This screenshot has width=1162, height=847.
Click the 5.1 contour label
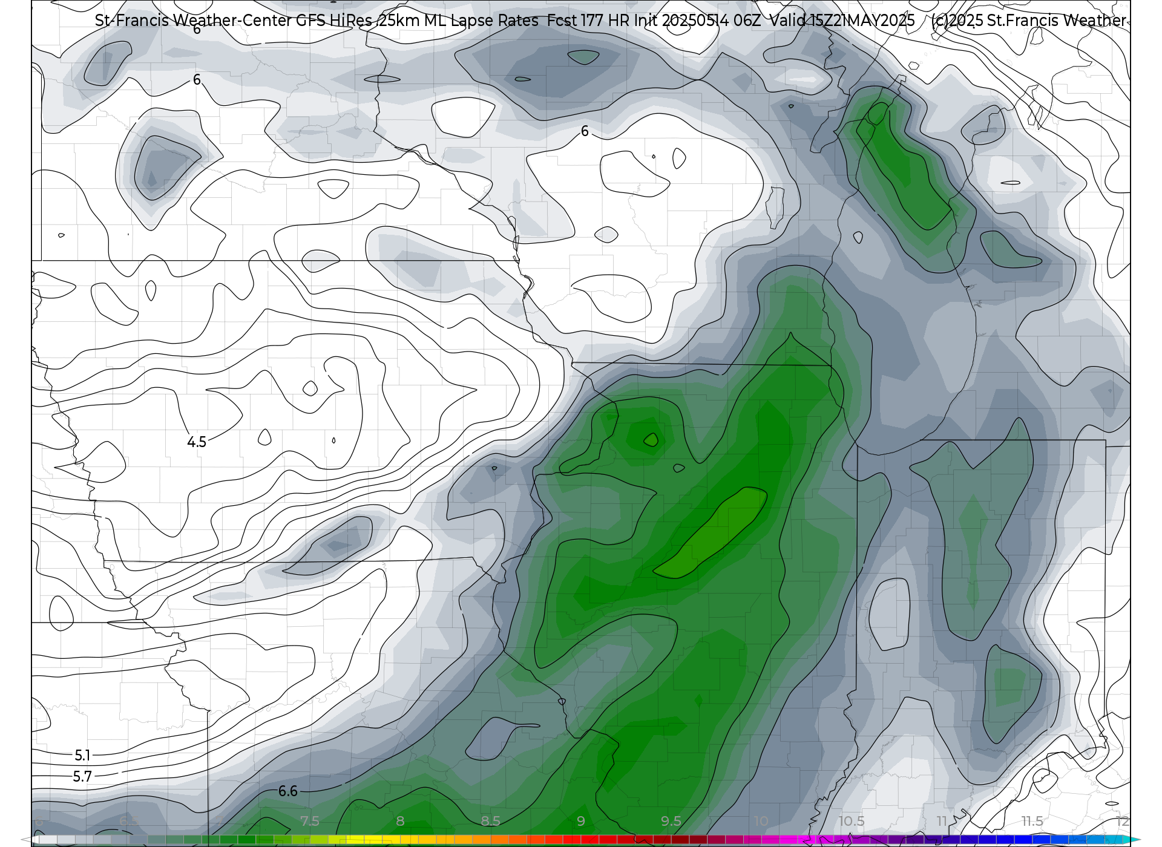click(x=82, y=756)
